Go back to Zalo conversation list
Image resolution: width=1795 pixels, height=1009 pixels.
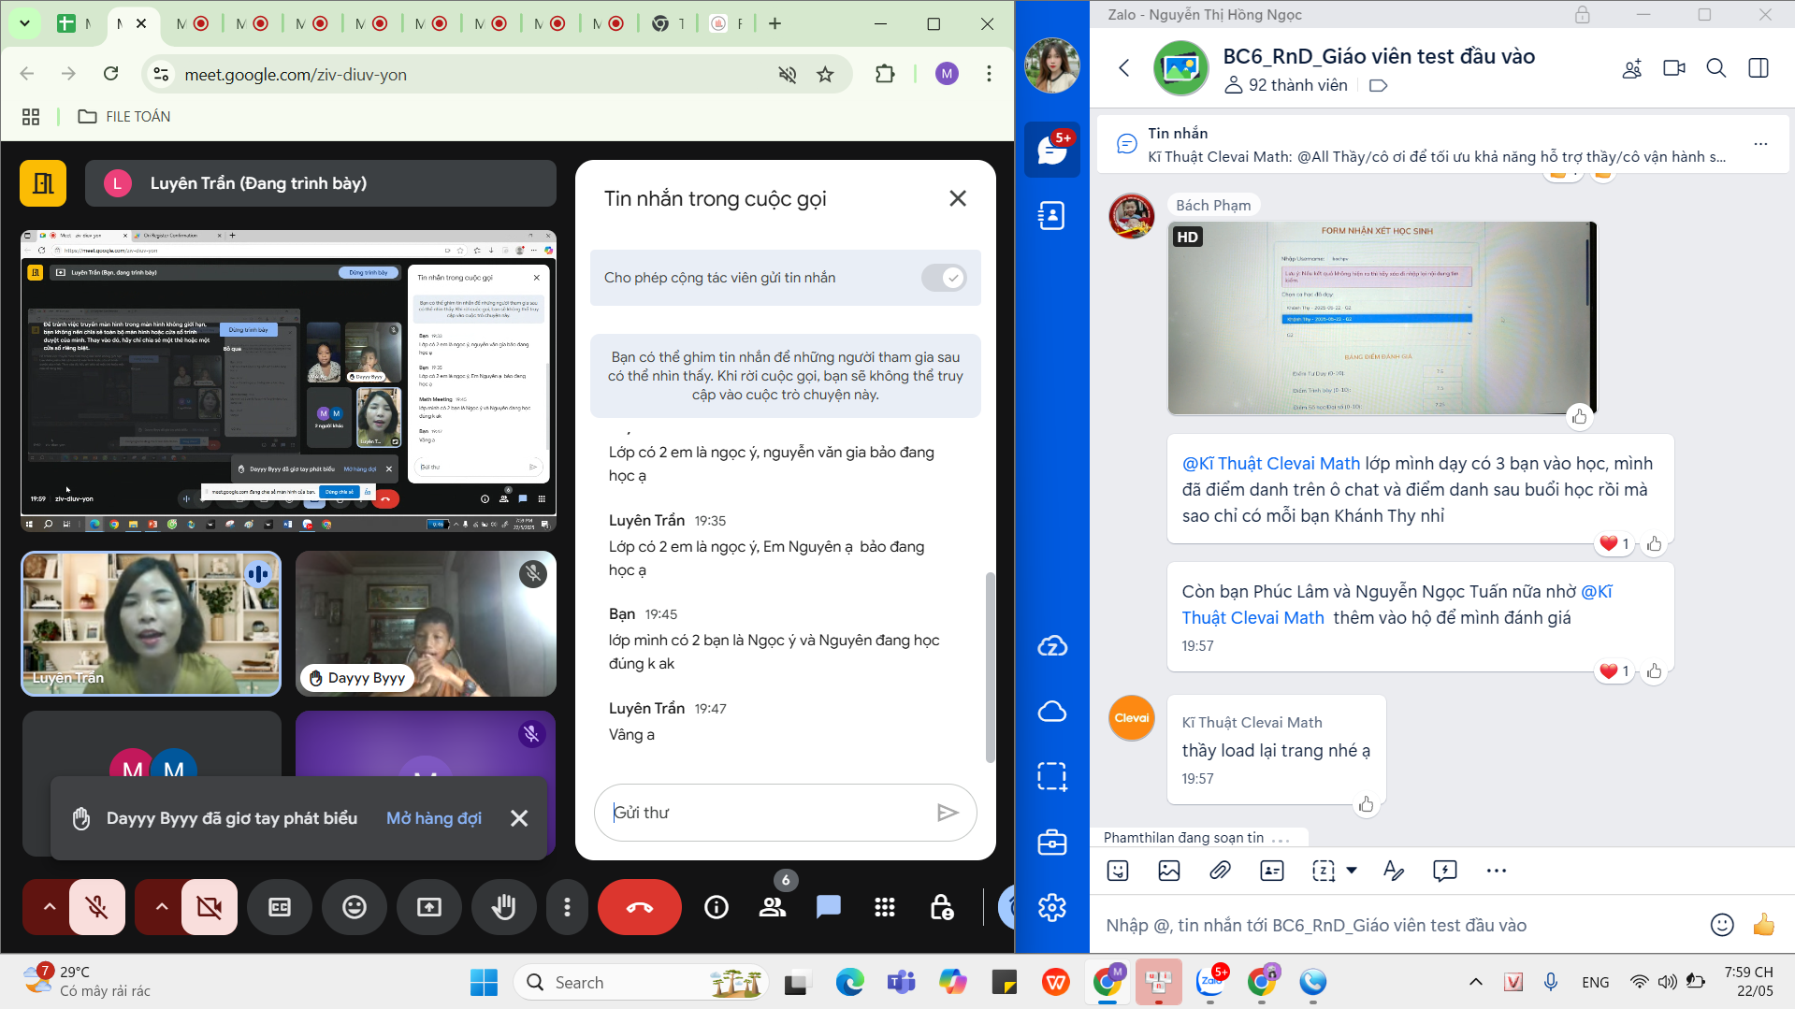click(1124, 67)
